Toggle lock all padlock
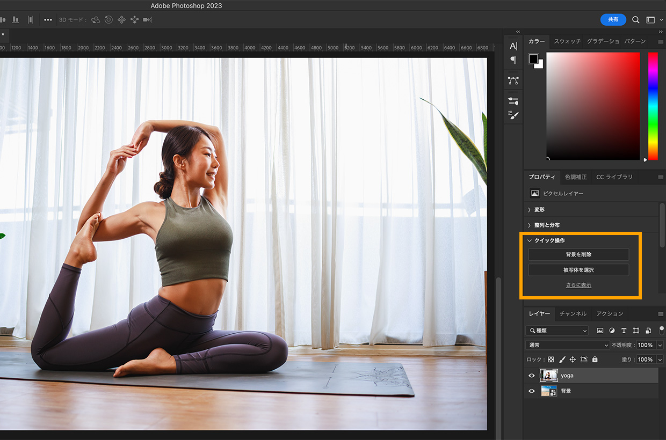666x440 pixels. 595,360
